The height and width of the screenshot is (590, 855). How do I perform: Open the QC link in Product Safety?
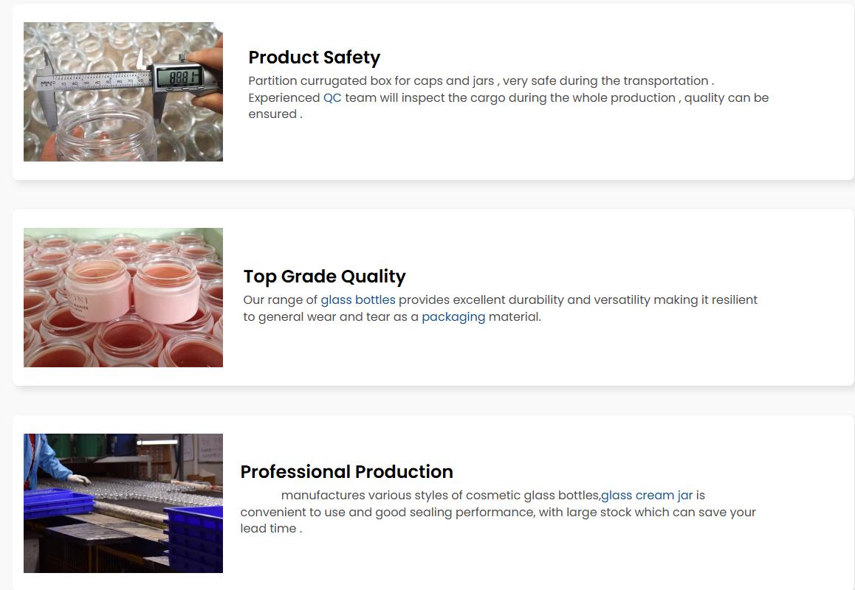332,98
